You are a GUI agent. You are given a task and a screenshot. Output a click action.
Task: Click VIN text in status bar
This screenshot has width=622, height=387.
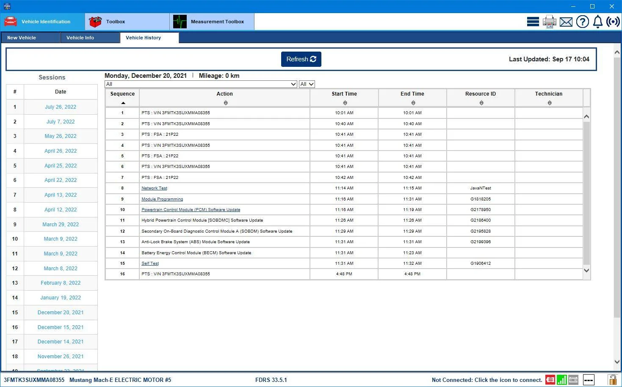[34, 380]
